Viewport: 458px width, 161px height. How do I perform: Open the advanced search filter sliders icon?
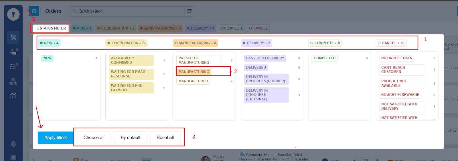[x=189, y=11]
